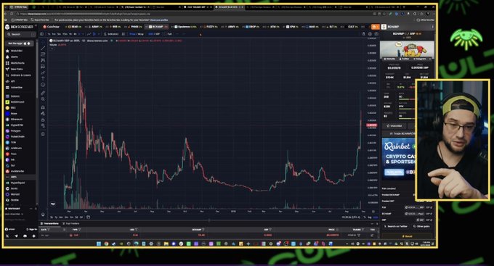Image resolution: width=494 pixels, height=266 pixels.
Task: Open the Top Traders tab
Action: (x=71, y=223)
